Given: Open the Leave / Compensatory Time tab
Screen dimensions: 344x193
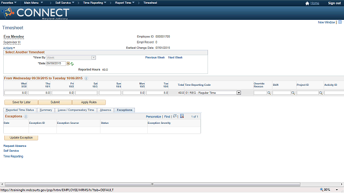Looking at the screenshot, I should pyautogui.click(x=76, y=110).
